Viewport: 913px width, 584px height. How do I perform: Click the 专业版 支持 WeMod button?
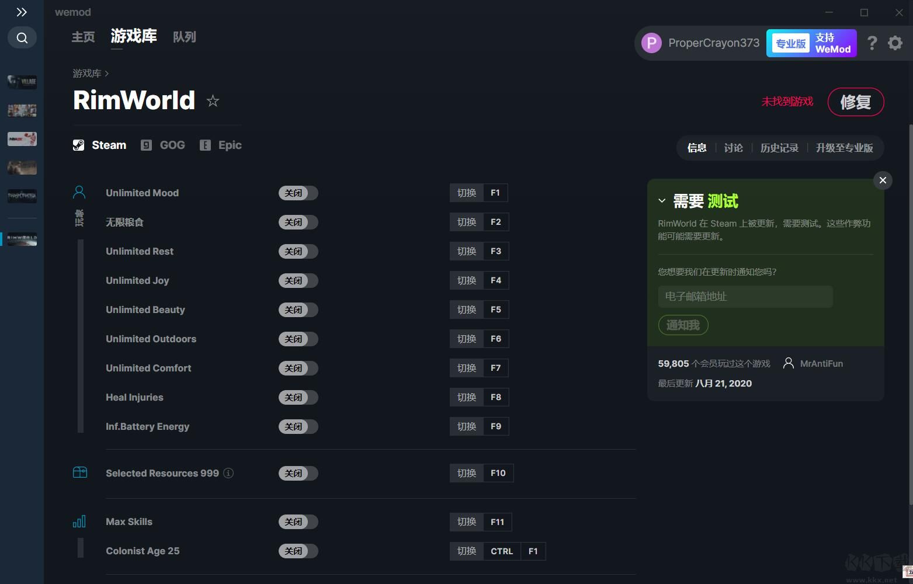[811, 43]
